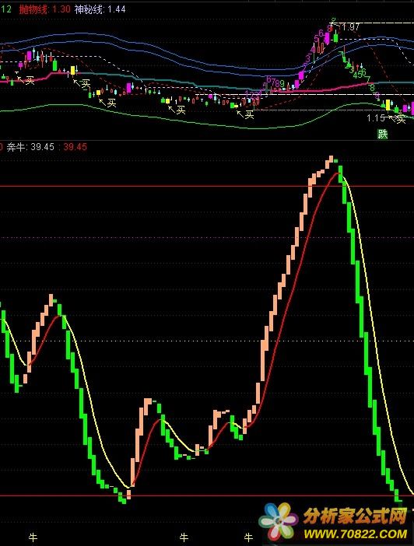
Task: Select the 神秘线: 1.44 indicator label
Action: (x=100, y=9)
